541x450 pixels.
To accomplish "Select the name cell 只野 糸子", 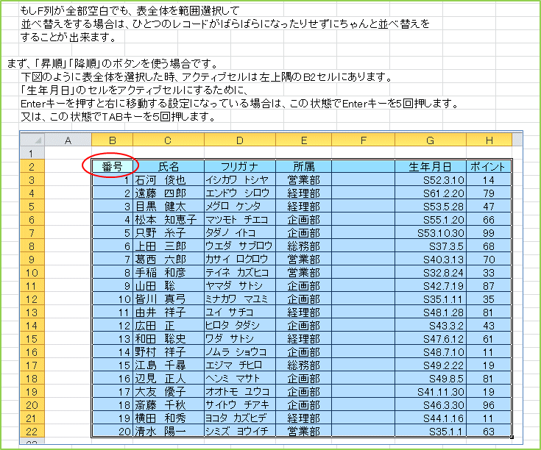I will (169, 232).
